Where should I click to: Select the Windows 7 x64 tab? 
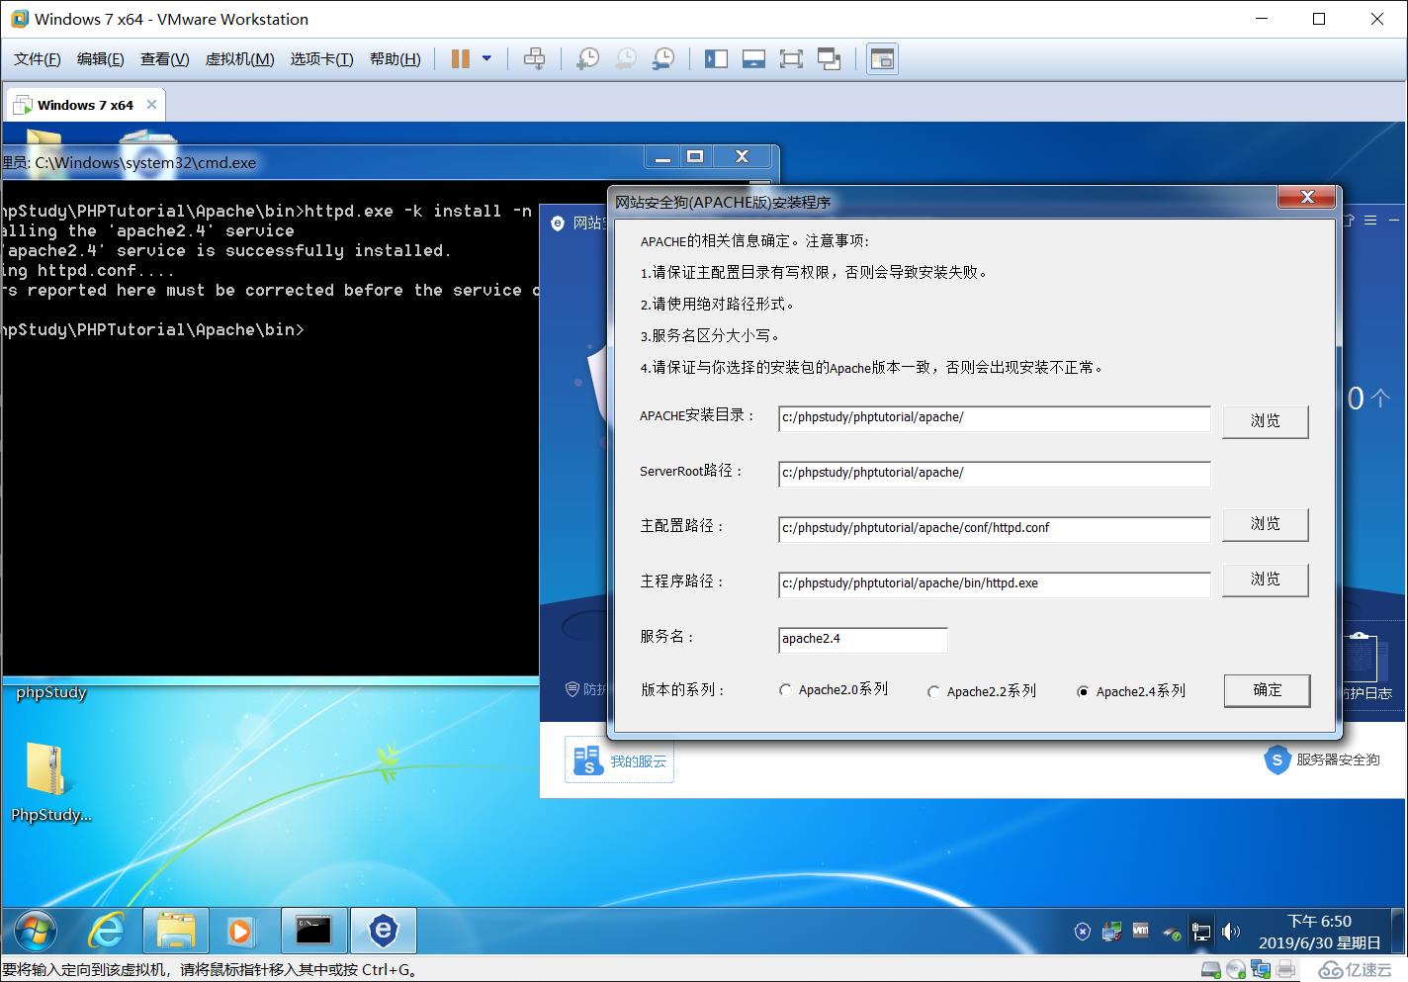[85, 105]
